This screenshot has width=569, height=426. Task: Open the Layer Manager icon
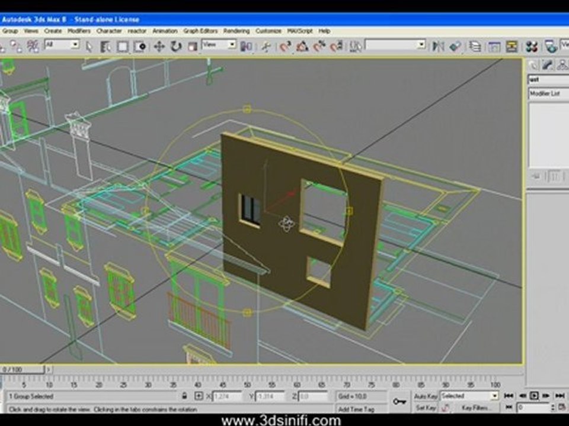tap(475, 46)
